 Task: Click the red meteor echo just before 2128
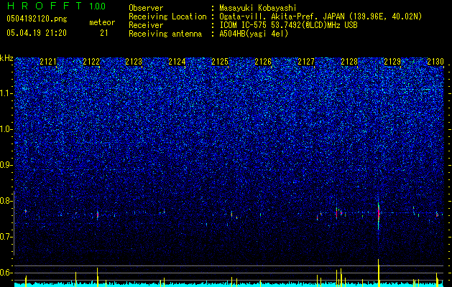click(x=336, y=213)
